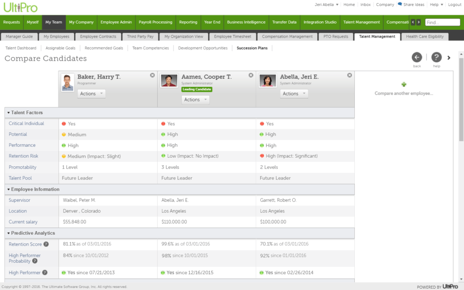Open the Transfer Data menu
464x290 pixels.
[285, 22]
